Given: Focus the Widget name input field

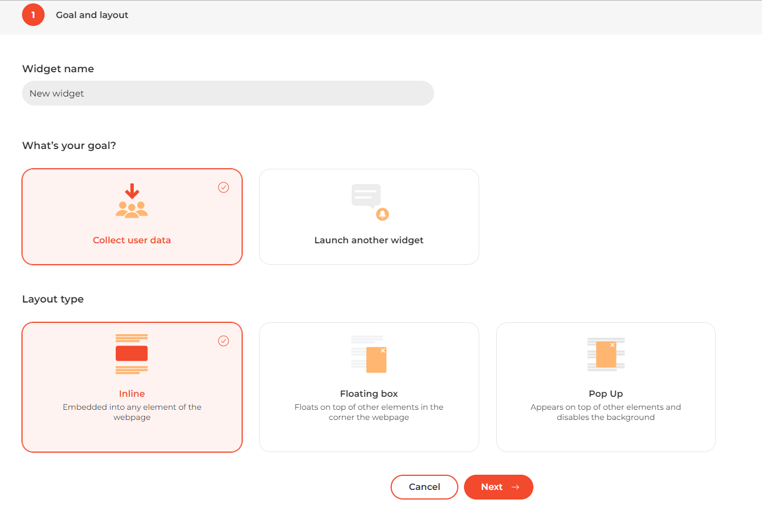Looking at the screenshot, I should (228, 93).
